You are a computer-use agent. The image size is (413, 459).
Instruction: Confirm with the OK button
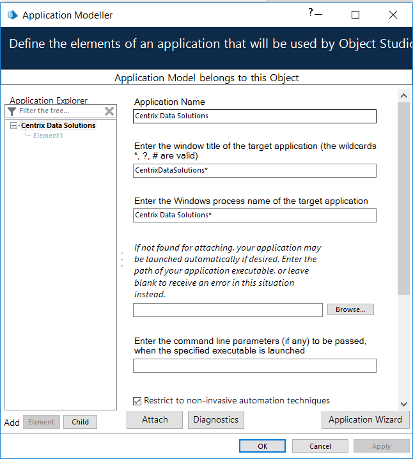coord(262,446)
